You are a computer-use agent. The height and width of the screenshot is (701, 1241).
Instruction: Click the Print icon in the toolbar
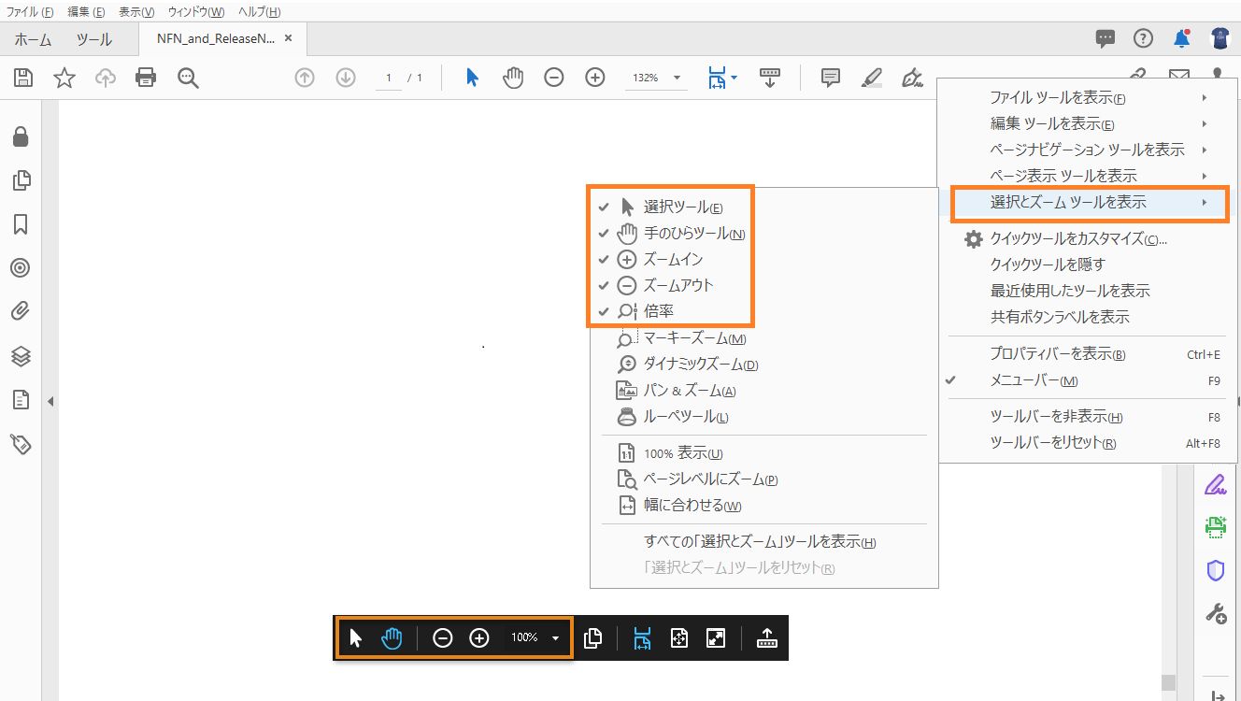pyautogui.click(x=146, y=78)
